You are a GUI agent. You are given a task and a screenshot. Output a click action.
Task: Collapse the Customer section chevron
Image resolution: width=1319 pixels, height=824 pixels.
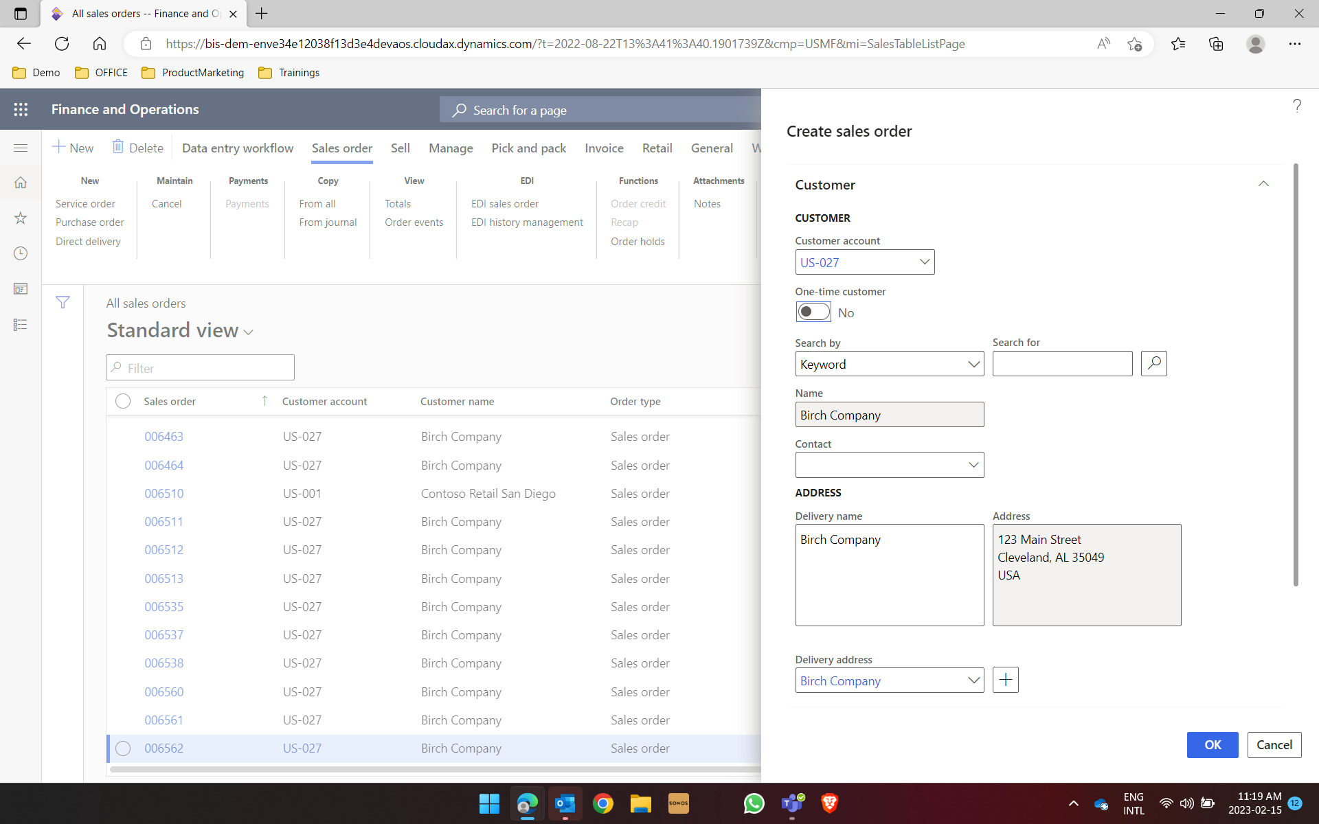(1263, 184)
